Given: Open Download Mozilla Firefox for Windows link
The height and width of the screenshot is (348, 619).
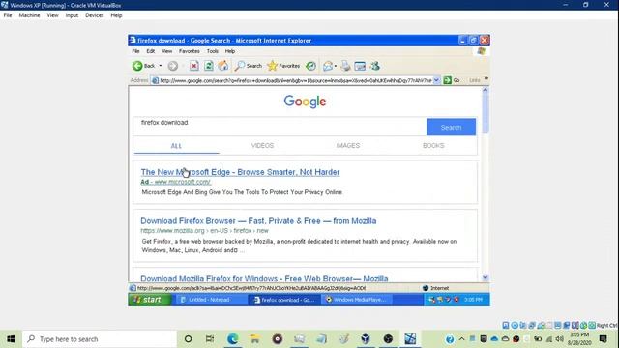Looking at the screenshot, I should 264,278.
